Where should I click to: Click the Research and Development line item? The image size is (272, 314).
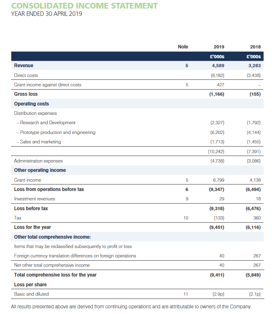pos(46,123)
